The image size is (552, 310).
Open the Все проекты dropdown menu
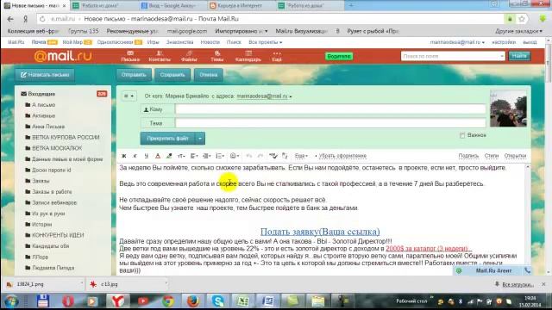point(266,42)
